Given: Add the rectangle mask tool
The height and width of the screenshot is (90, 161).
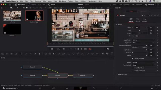Looking at the screenshot, I should coord(69,54).
